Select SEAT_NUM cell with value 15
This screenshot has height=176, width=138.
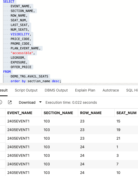(x=126, y=121)
